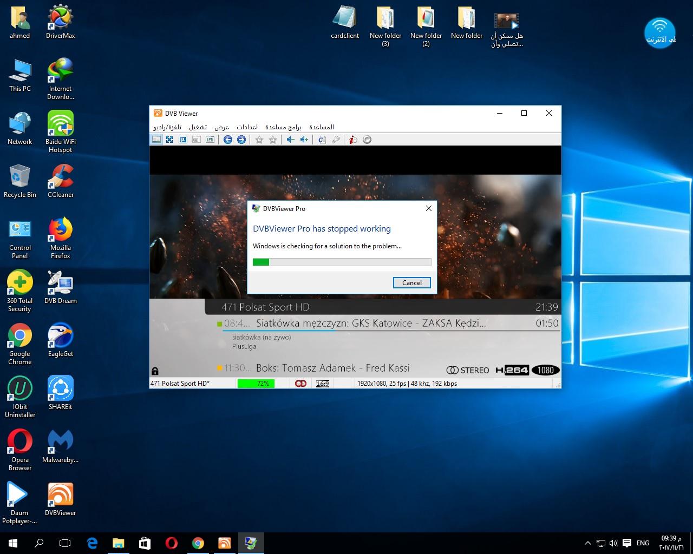Click the ENG language indicator in tray
693x554 pixels.
tap(643, 543)
